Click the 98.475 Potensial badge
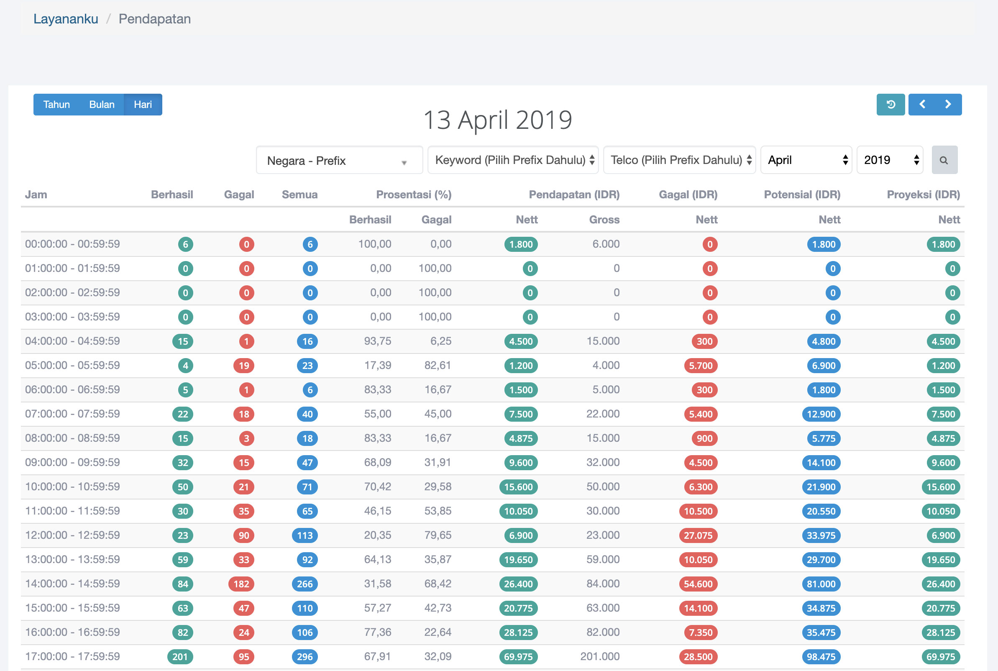 point(821,657)
